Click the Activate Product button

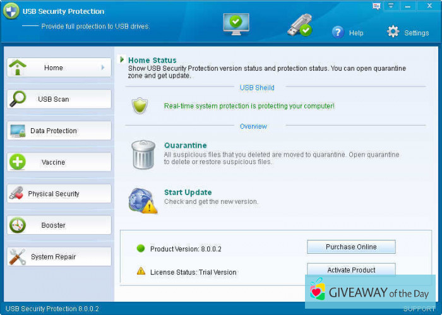click(x=351, y=270)
